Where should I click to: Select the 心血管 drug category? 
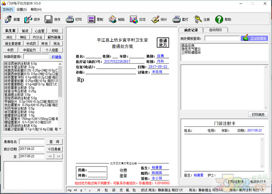point(40,31)
